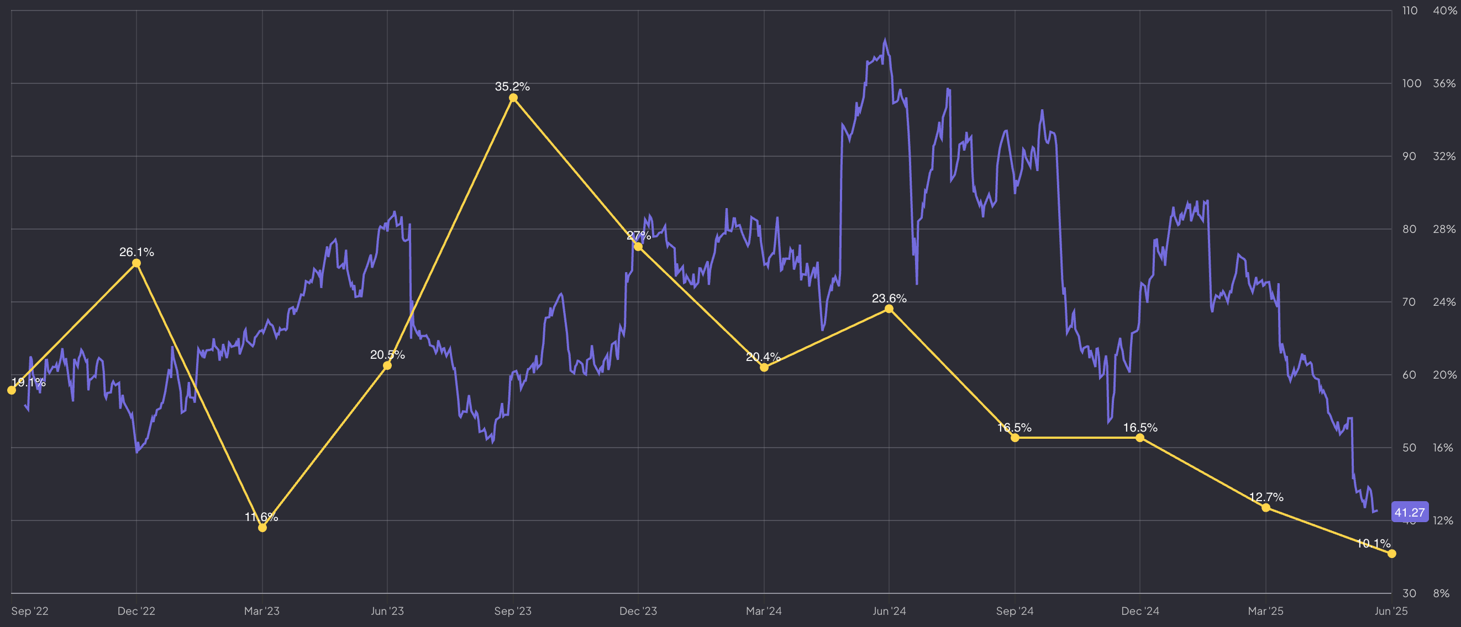
Task: Click the 20.4% marker at Mar '24
Action: point(764,368)
